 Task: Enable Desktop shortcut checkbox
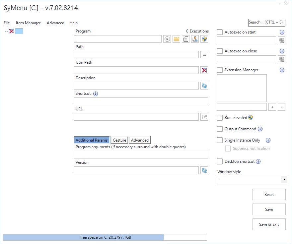[x=220, y=161]
